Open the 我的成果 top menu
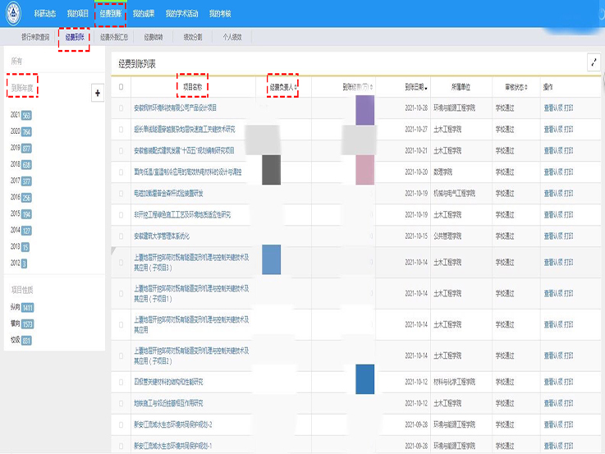Screen dimensions: 605x454 point(144,14)
